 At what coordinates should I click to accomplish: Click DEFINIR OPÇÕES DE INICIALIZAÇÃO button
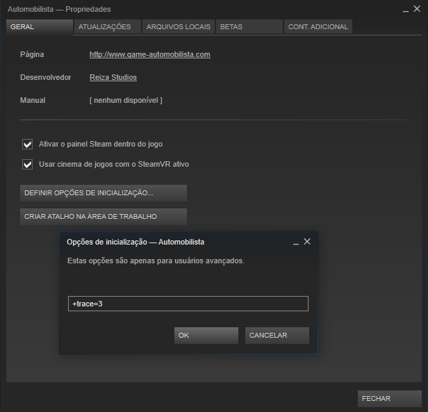coord(104,193)
